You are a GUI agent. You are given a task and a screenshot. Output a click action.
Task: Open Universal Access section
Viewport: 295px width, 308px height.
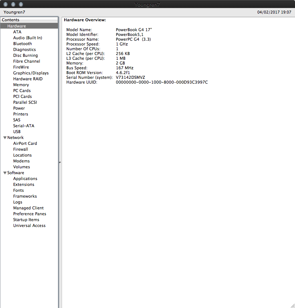pyautogui.click(x=29, y=225)
